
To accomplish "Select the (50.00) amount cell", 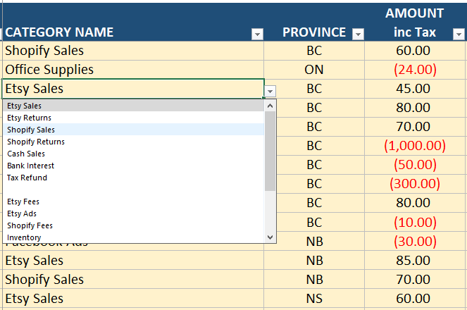I will tap(414, 165).
